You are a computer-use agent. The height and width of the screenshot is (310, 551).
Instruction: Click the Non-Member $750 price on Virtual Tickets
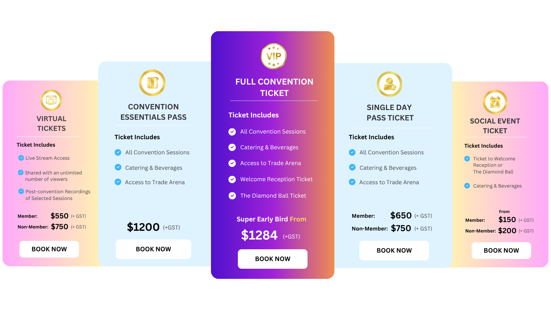[x=59, y=226]
